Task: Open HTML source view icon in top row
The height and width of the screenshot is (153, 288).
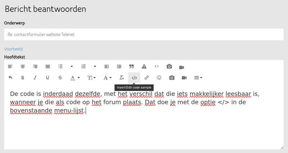Action: click(x=157, y=66)
